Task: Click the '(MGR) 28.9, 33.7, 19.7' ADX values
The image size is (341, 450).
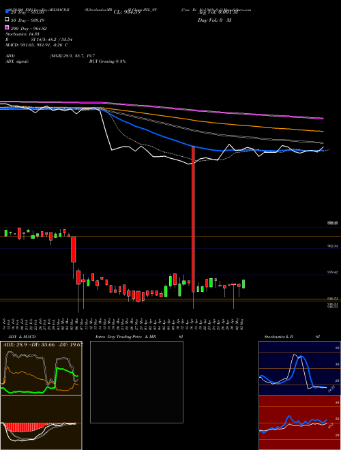Action: point(72,56)
